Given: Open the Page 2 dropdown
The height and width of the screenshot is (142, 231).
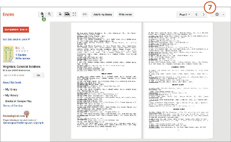Looking at the screenshot, I should [x=185, y=14].
